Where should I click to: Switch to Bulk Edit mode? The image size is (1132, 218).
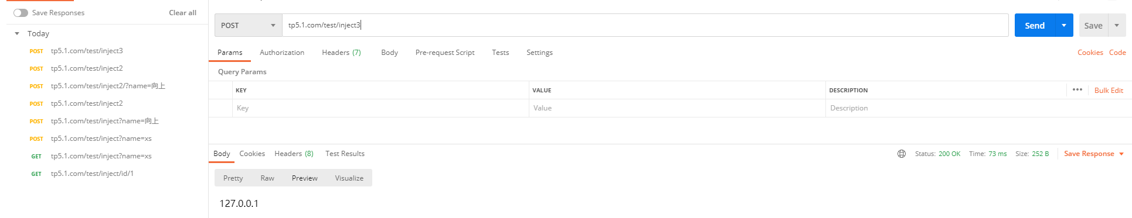coord(1109,91)
